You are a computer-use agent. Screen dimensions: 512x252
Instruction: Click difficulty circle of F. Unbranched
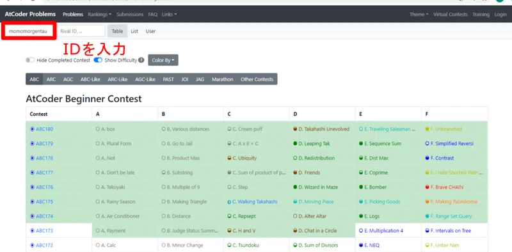(x=427, y=129)
